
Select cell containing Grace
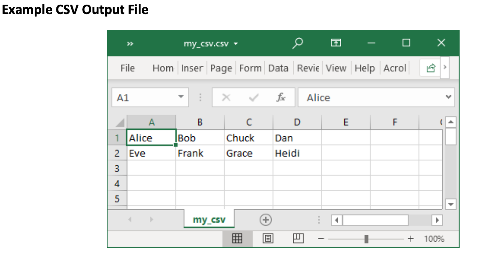point(249,153)
